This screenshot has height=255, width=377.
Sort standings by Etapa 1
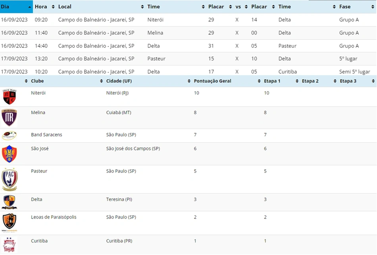point(281,81)
